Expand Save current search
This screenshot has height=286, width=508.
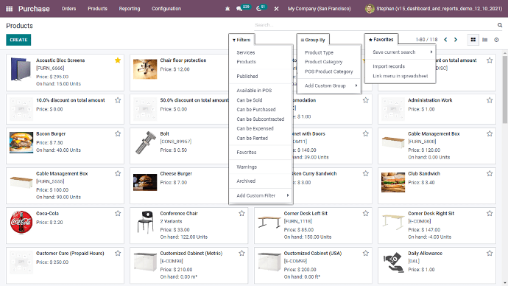[x=400, y=52]
